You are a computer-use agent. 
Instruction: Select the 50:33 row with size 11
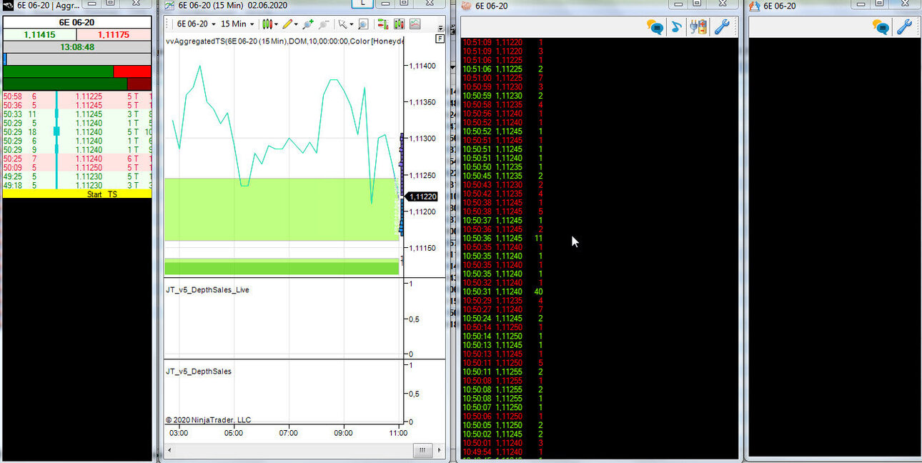[x=77, y=114]
